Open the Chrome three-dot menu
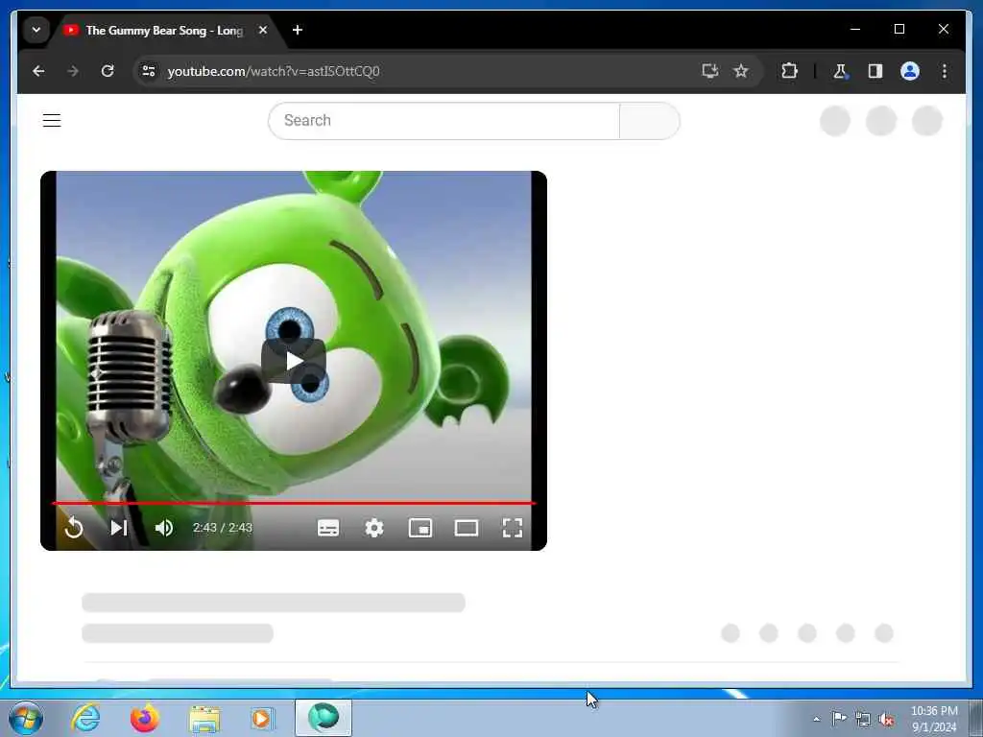 point(945,71)
